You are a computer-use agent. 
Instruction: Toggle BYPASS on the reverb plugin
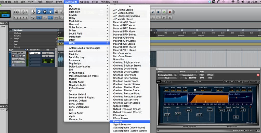(x=210, y=75)
